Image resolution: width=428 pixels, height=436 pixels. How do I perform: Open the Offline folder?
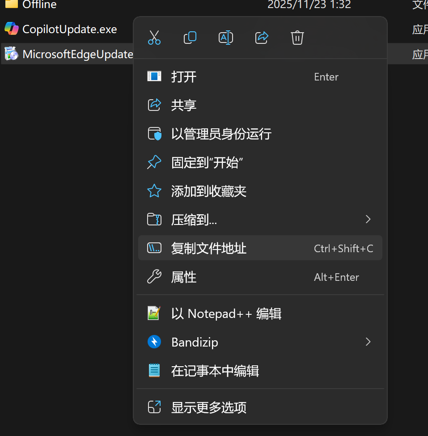tap(39, 5)
